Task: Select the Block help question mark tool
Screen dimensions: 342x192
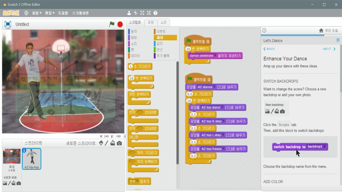Action: pyautogui.click(x=156, y=13)
